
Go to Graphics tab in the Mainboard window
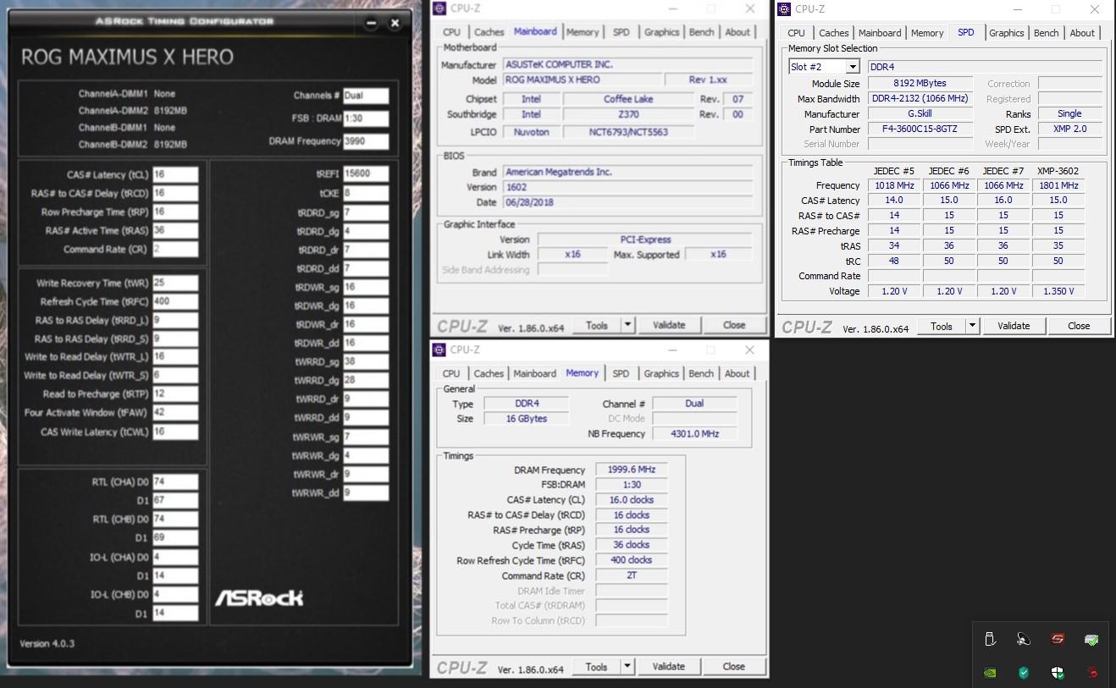[661, 32]
